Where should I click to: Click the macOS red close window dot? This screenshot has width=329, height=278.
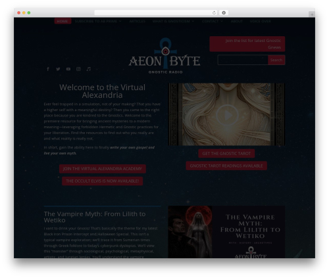point(19,12)
